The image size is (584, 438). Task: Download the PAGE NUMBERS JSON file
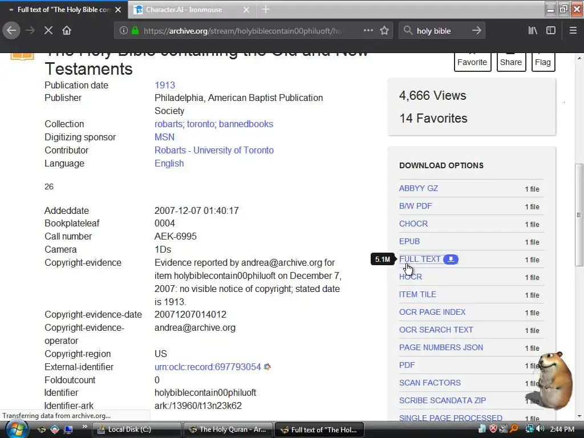(x=441, y=347)
